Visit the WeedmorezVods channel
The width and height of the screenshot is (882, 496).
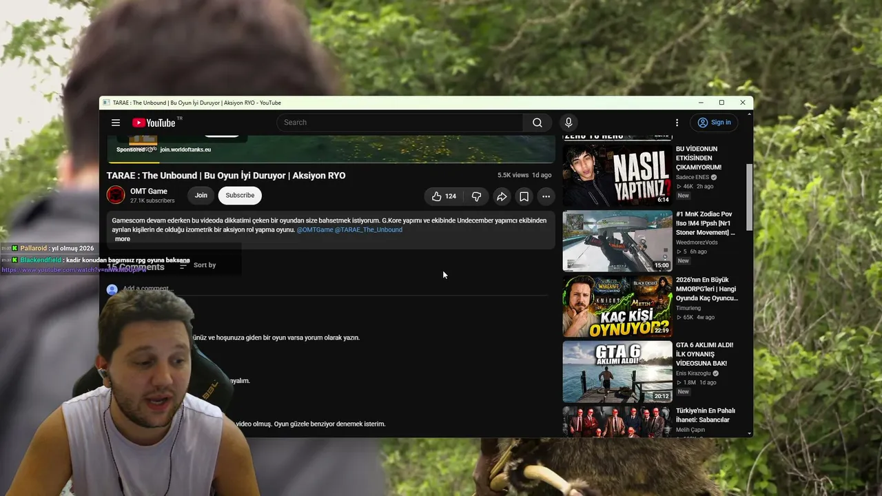697,242
